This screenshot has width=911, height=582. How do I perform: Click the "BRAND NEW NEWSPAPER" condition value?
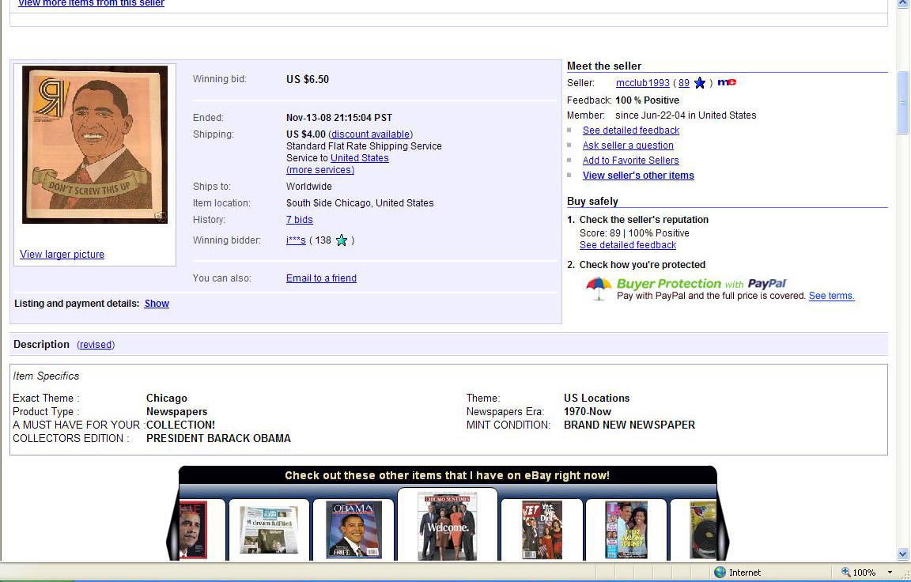(x=629, y=425)
